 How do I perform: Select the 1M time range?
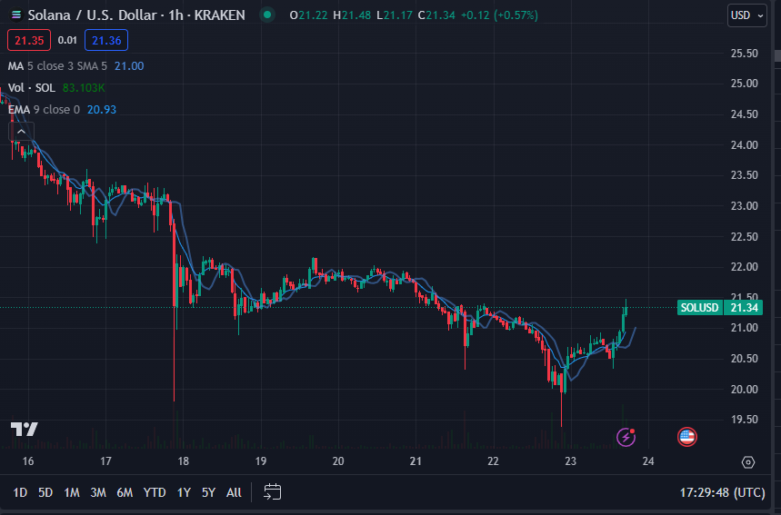pos(72,492)
